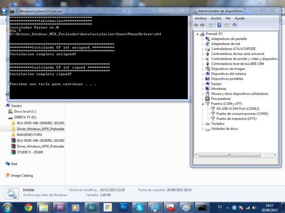Select Driver_Windows_MTK_Preloader yellow folder
The image size is (285, 213).
(x=40, y=129)
